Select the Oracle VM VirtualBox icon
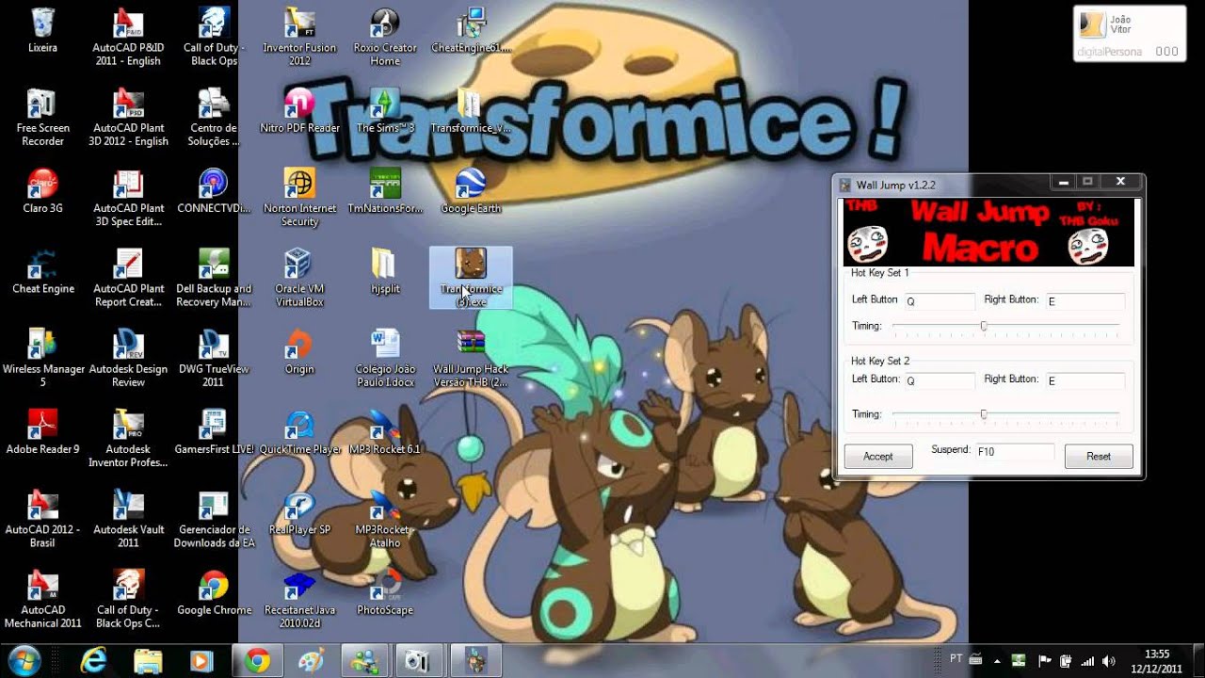 (x=299, y=279)
